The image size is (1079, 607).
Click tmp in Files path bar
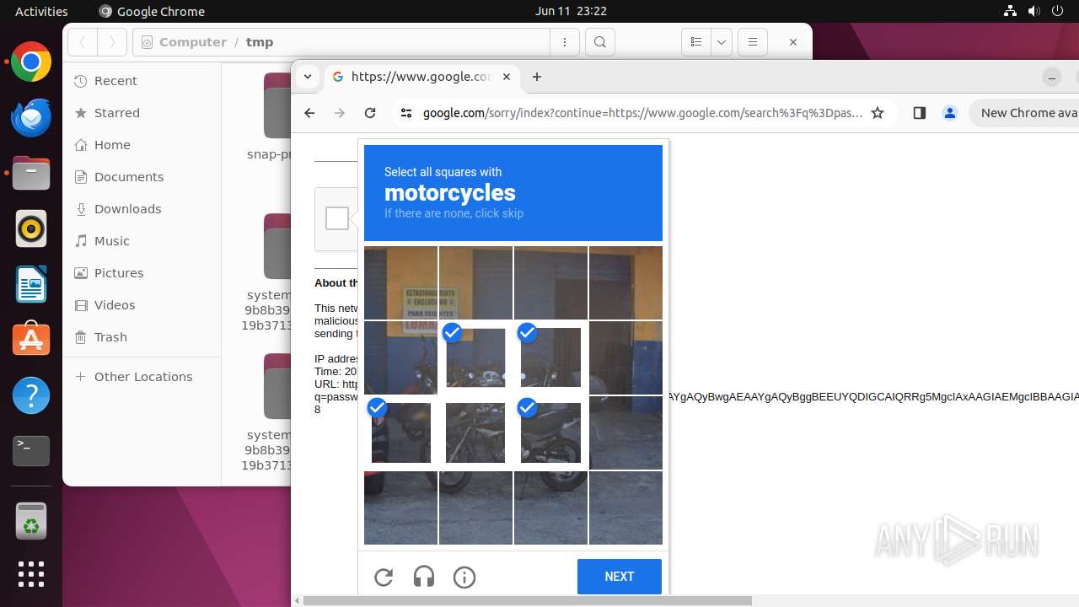coord(260,42)
